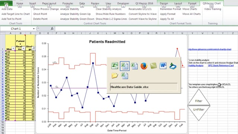This screenshot has height=134, width=238.
Task: Pick the Excel workbook icon left of Firefox
Action: pyautogui.click(x=134, y=66)
